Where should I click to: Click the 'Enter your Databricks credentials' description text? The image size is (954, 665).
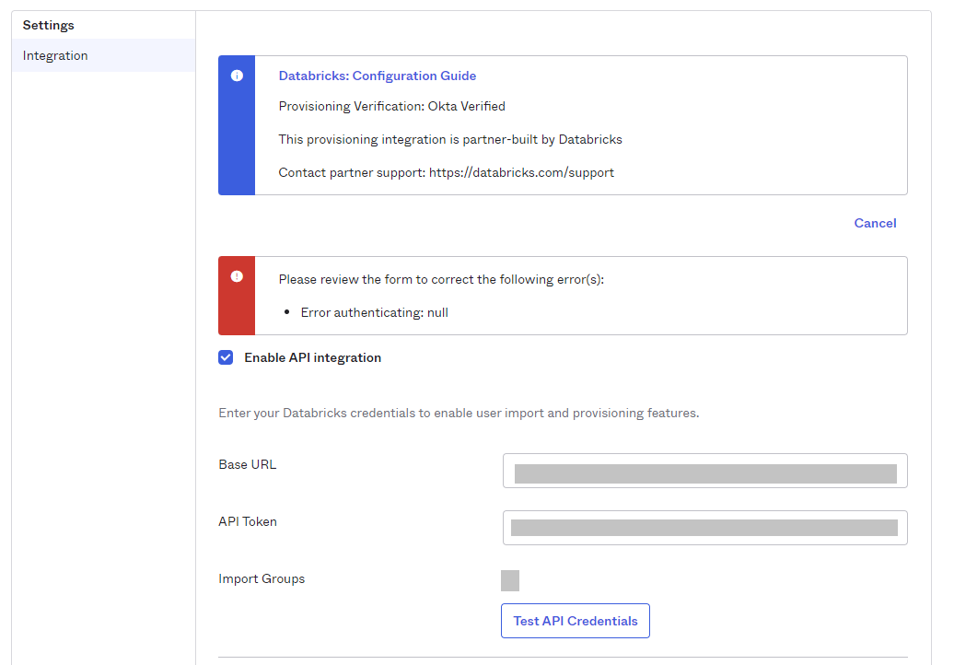[459, 413]
